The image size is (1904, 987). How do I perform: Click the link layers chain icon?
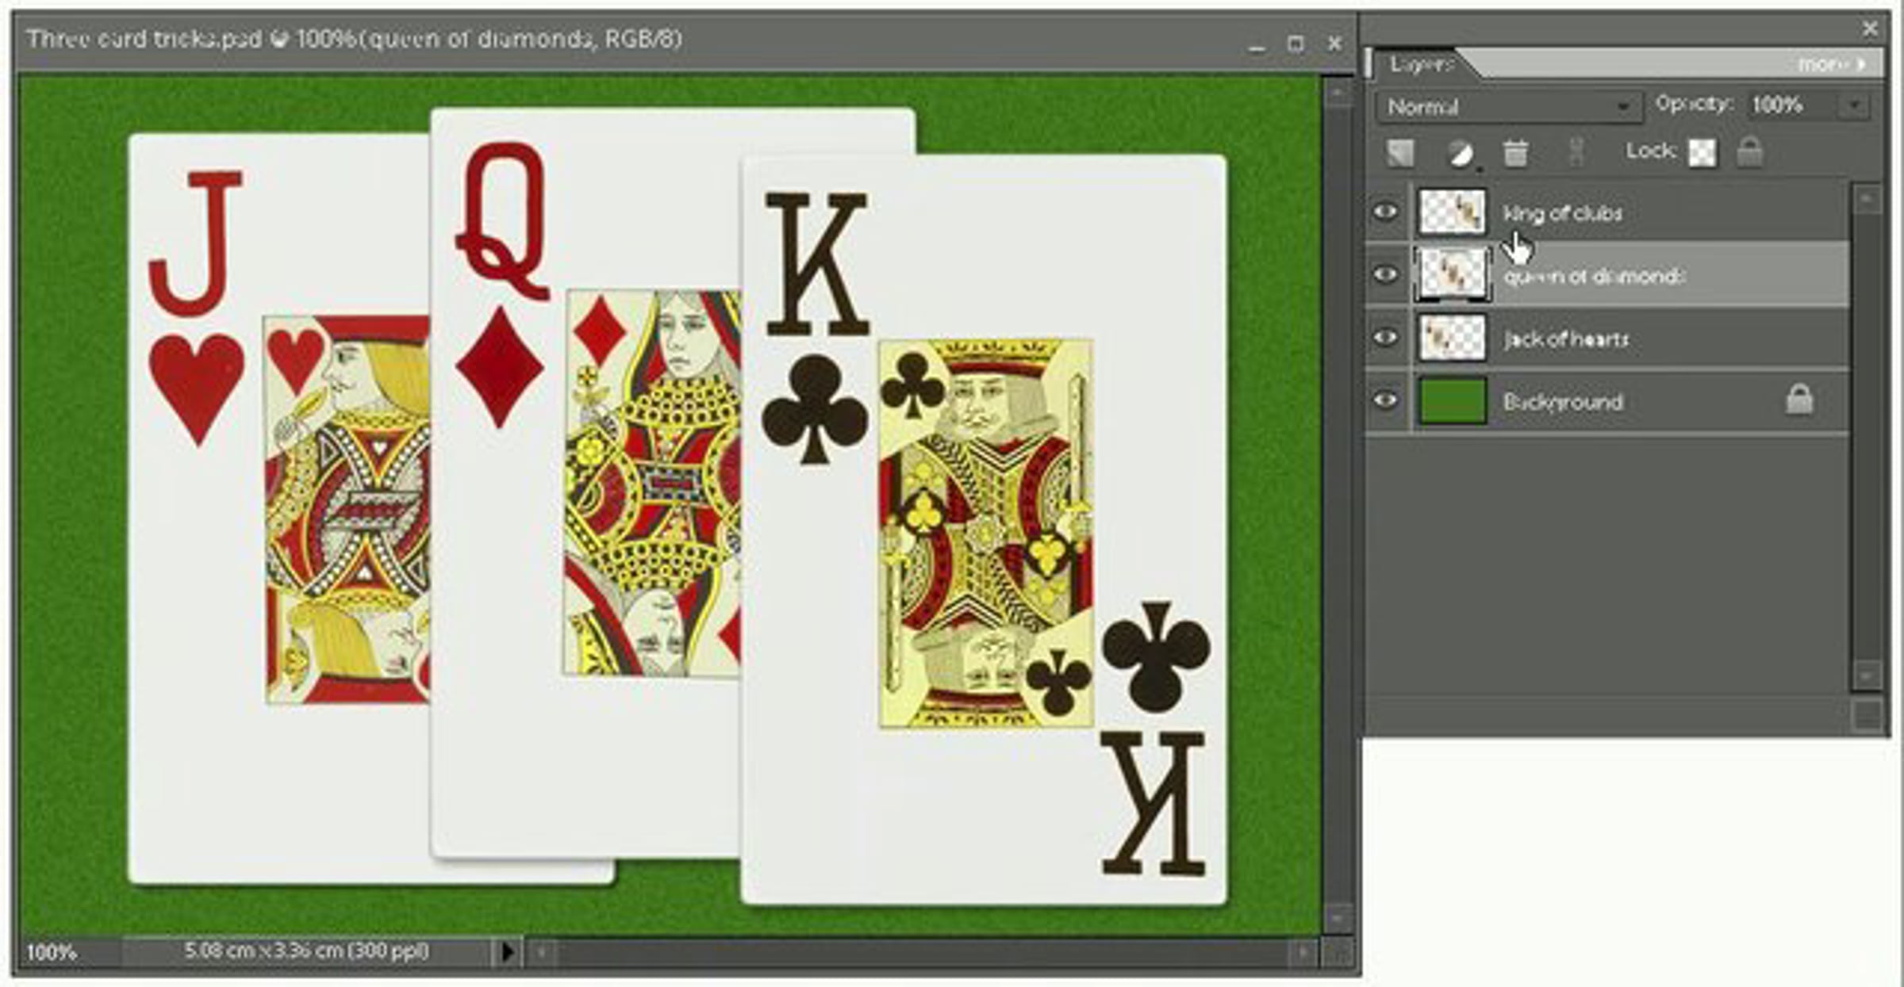(1576, 152)
